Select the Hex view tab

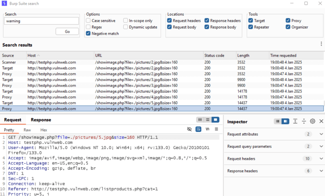[44, 130]
